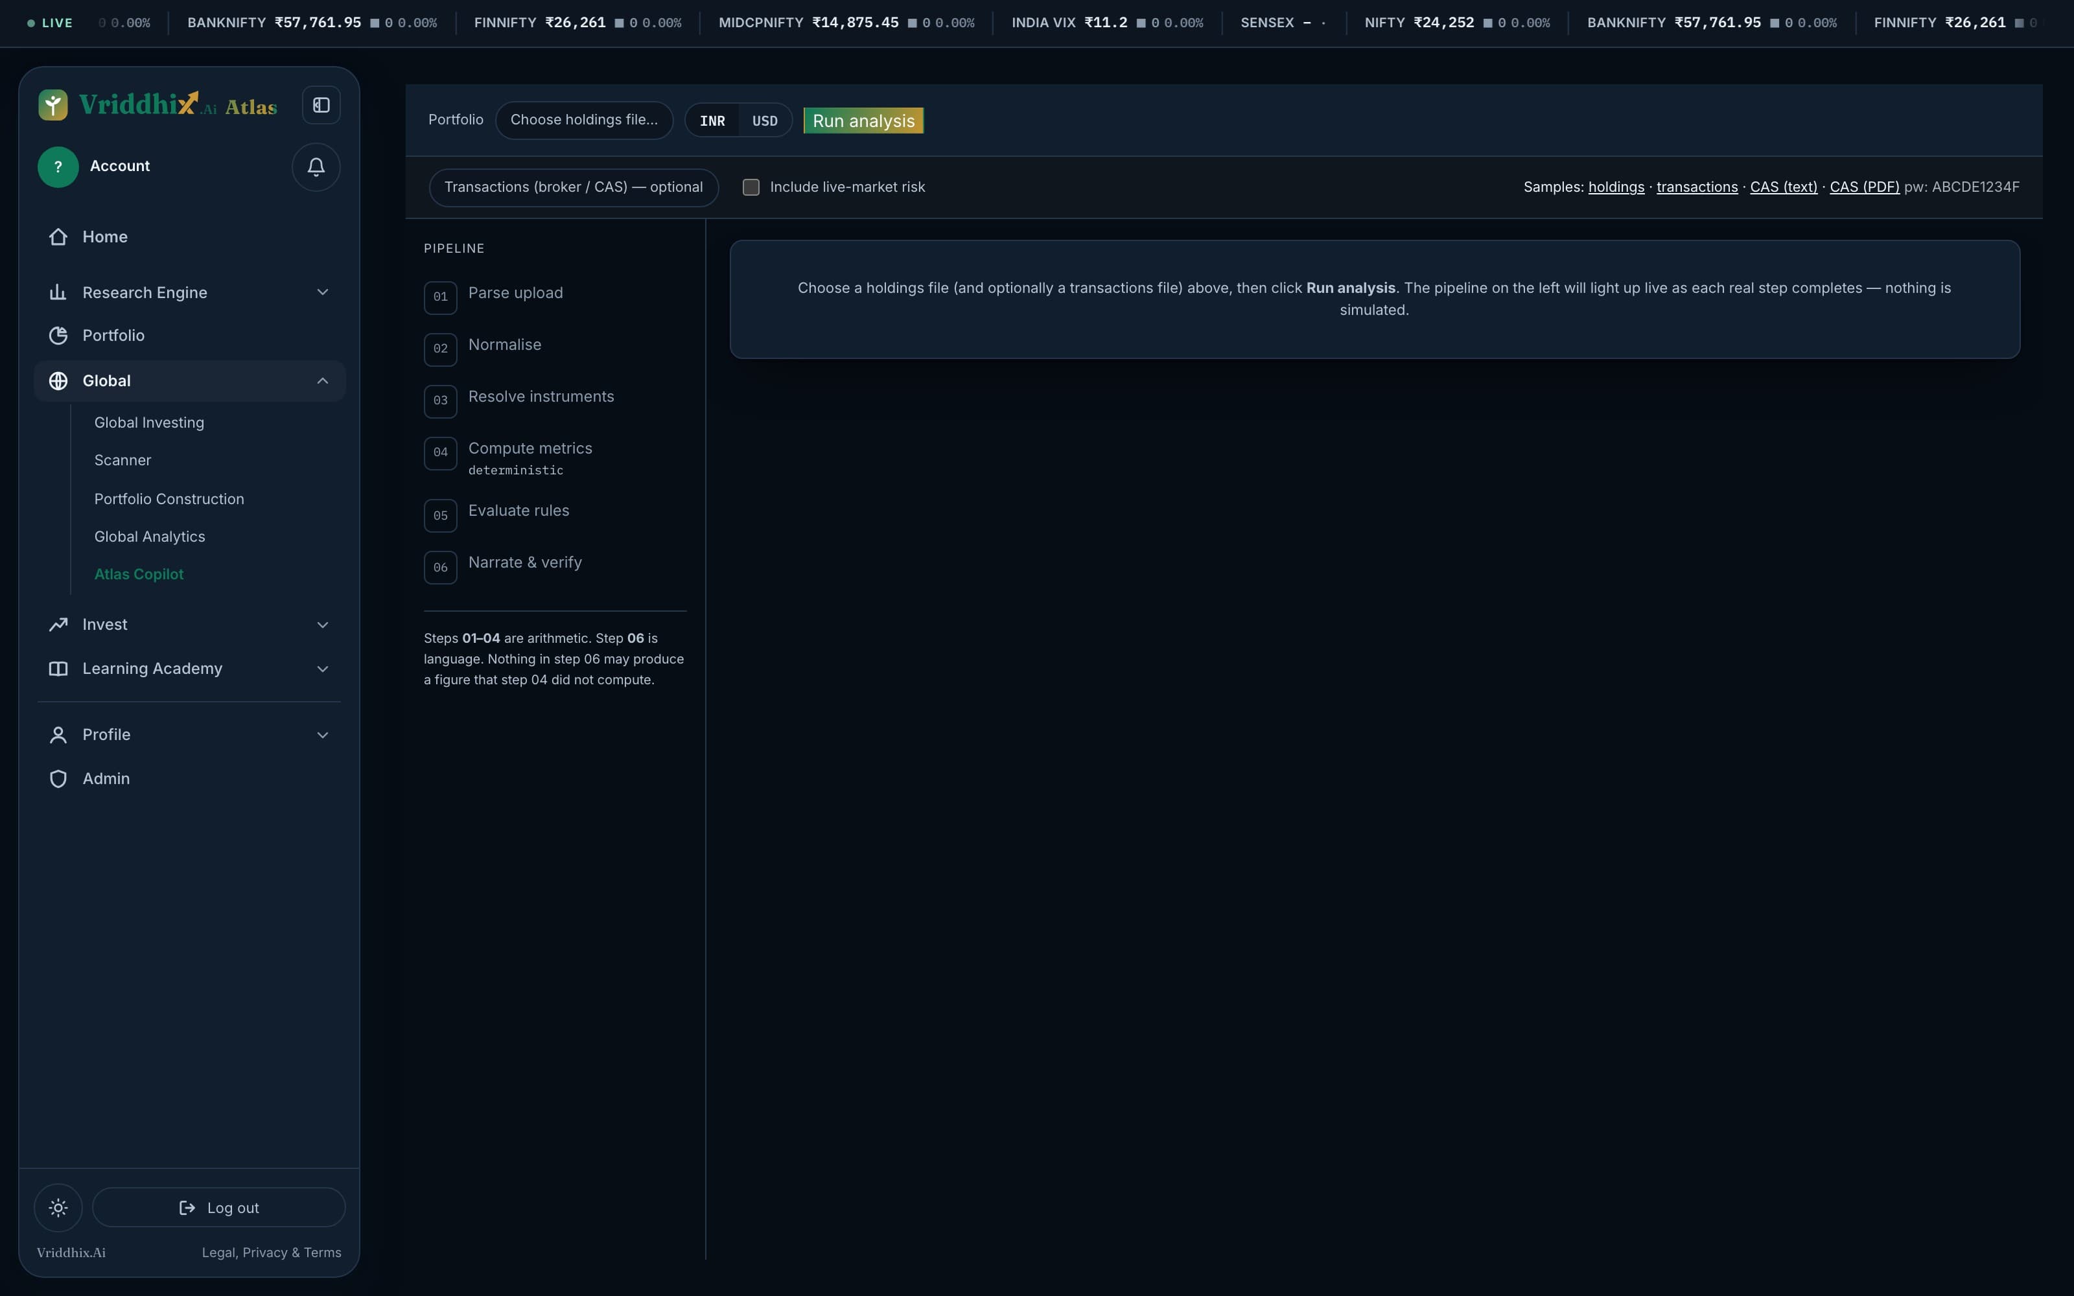Switch currency to USD
Image resolution: width=2074 pixels, height=1296 pixels.
[x=765, y=121]
